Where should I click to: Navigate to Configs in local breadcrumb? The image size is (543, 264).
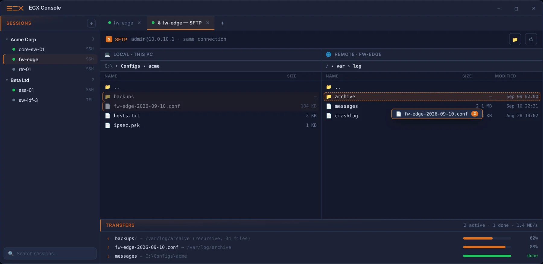point(130,66)
